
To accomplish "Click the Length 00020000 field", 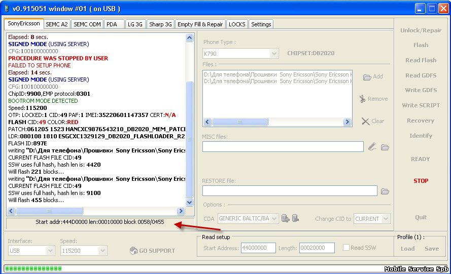I will (x=317, y=248).
